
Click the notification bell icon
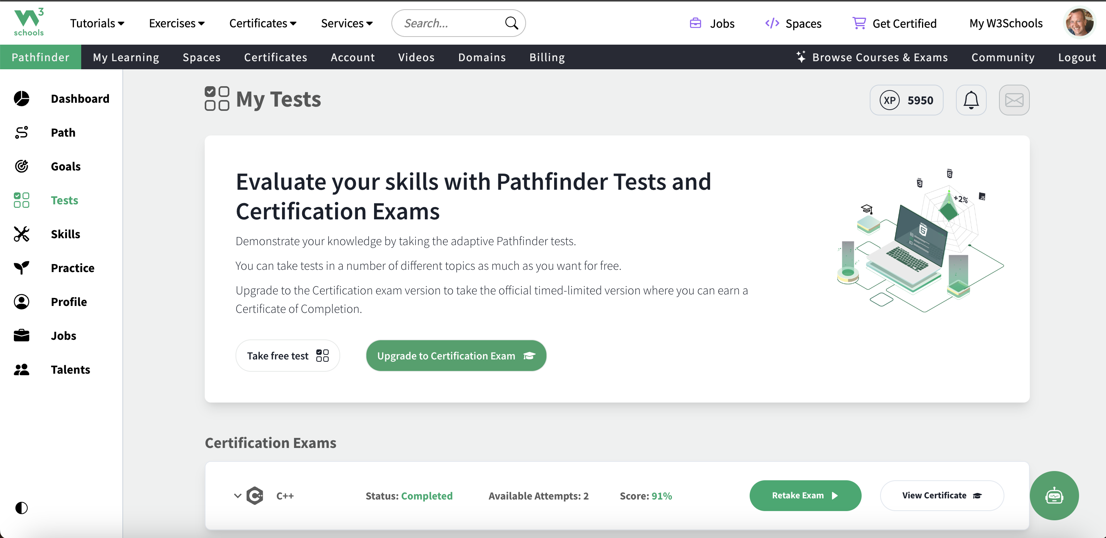[x=971, y=100]
